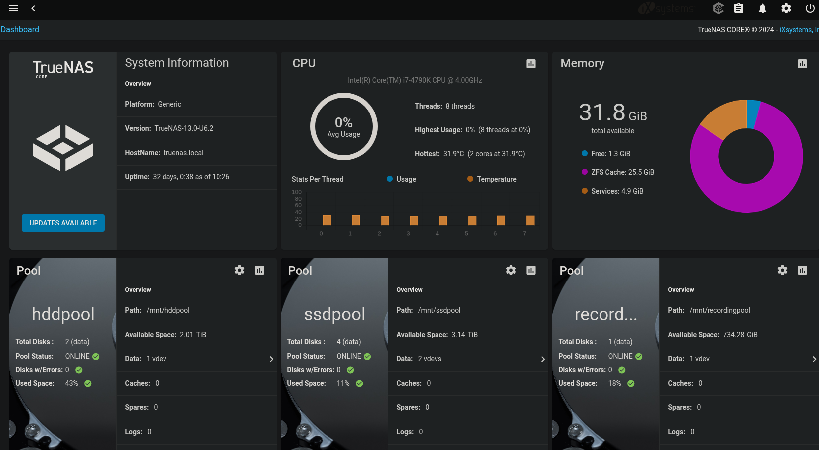Viewport: 819px width, 450px height.
Task: Click the UPDATES AVAILABLE button
Action: click(x=63, y=223)
